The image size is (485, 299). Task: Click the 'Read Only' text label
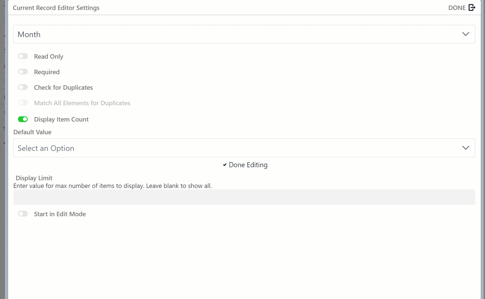[x=49, y=56]
